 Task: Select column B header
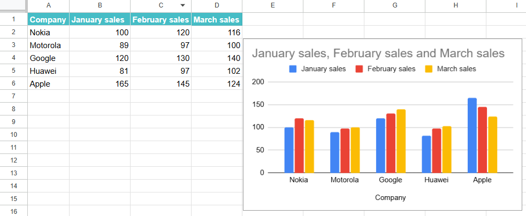(x=100, y=5)
